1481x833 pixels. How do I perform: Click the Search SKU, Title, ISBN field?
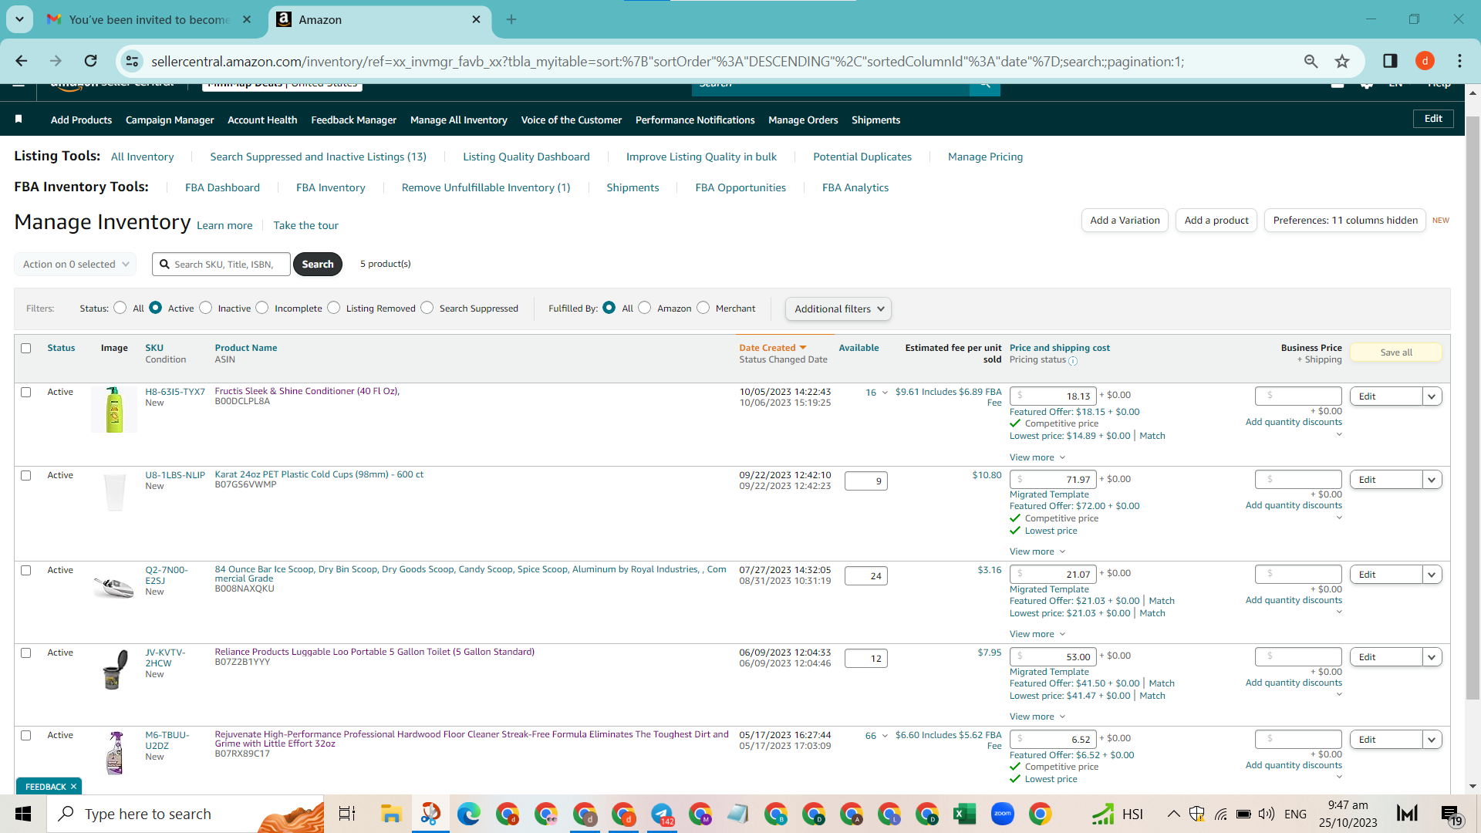point(221,264)
